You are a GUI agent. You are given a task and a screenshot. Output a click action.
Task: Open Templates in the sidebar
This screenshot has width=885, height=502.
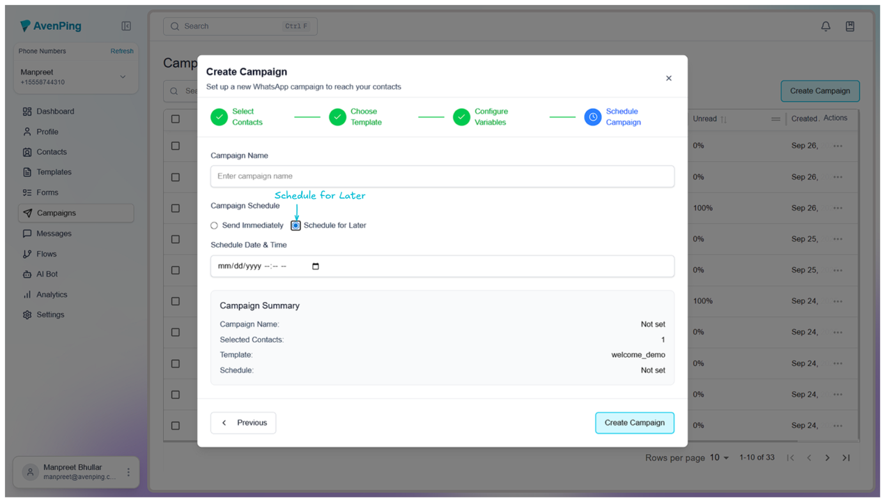tap(54, 172)
